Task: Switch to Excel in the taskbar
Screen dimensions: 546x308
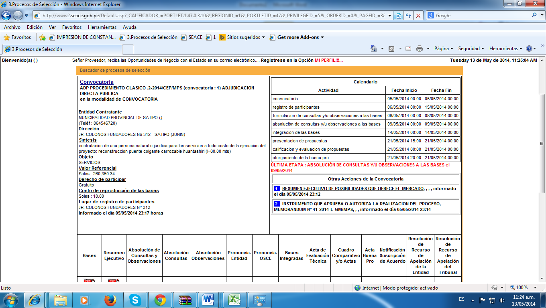Action: (234, 300)
